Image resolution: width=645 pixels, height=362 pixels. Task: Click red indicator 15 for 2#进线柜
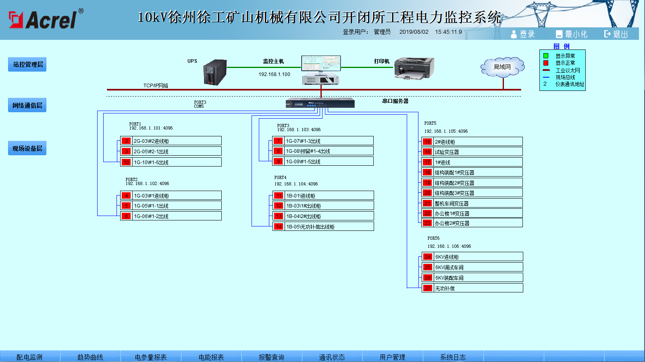click(427, 142)
